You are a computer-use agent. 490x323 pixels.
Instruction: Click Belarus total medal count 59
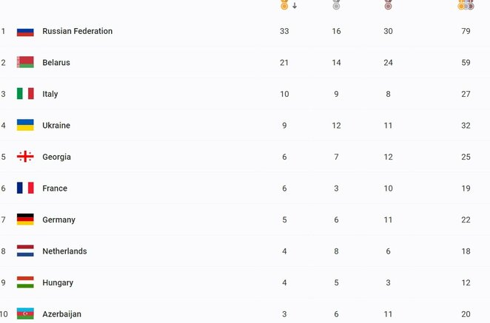click(x=466, y=63)
